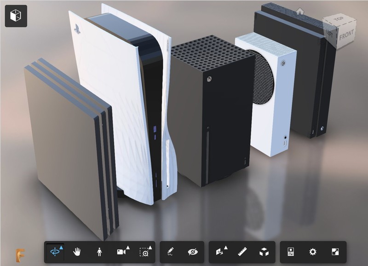The height and width of the screenshot is (266, 368).
Task: Select the Measure ruler tool
Action: click(x=242, y=252)
